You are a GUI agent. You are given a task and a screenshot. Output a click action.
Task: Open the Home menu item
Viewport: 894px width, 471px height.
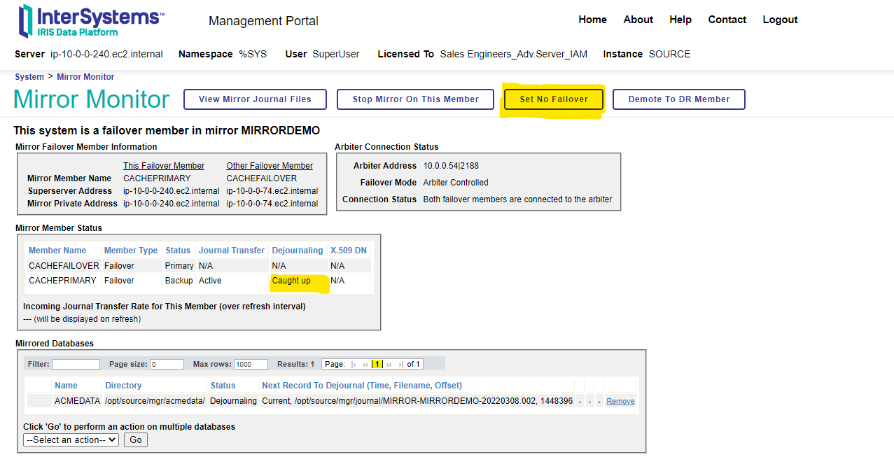point(592,20)
